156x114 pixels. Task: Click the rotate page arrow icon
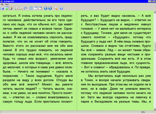point(26,8)
